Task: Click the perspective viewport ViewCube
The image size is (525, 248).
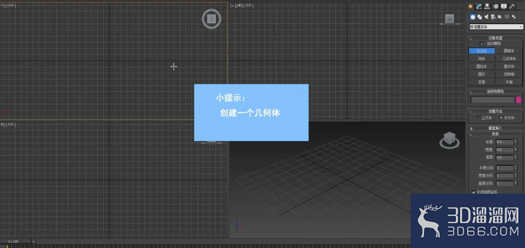Action: click(449, 140)
